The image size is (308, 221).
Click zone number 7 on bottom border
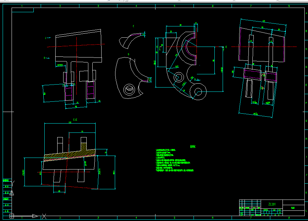[x=251, y=218]
